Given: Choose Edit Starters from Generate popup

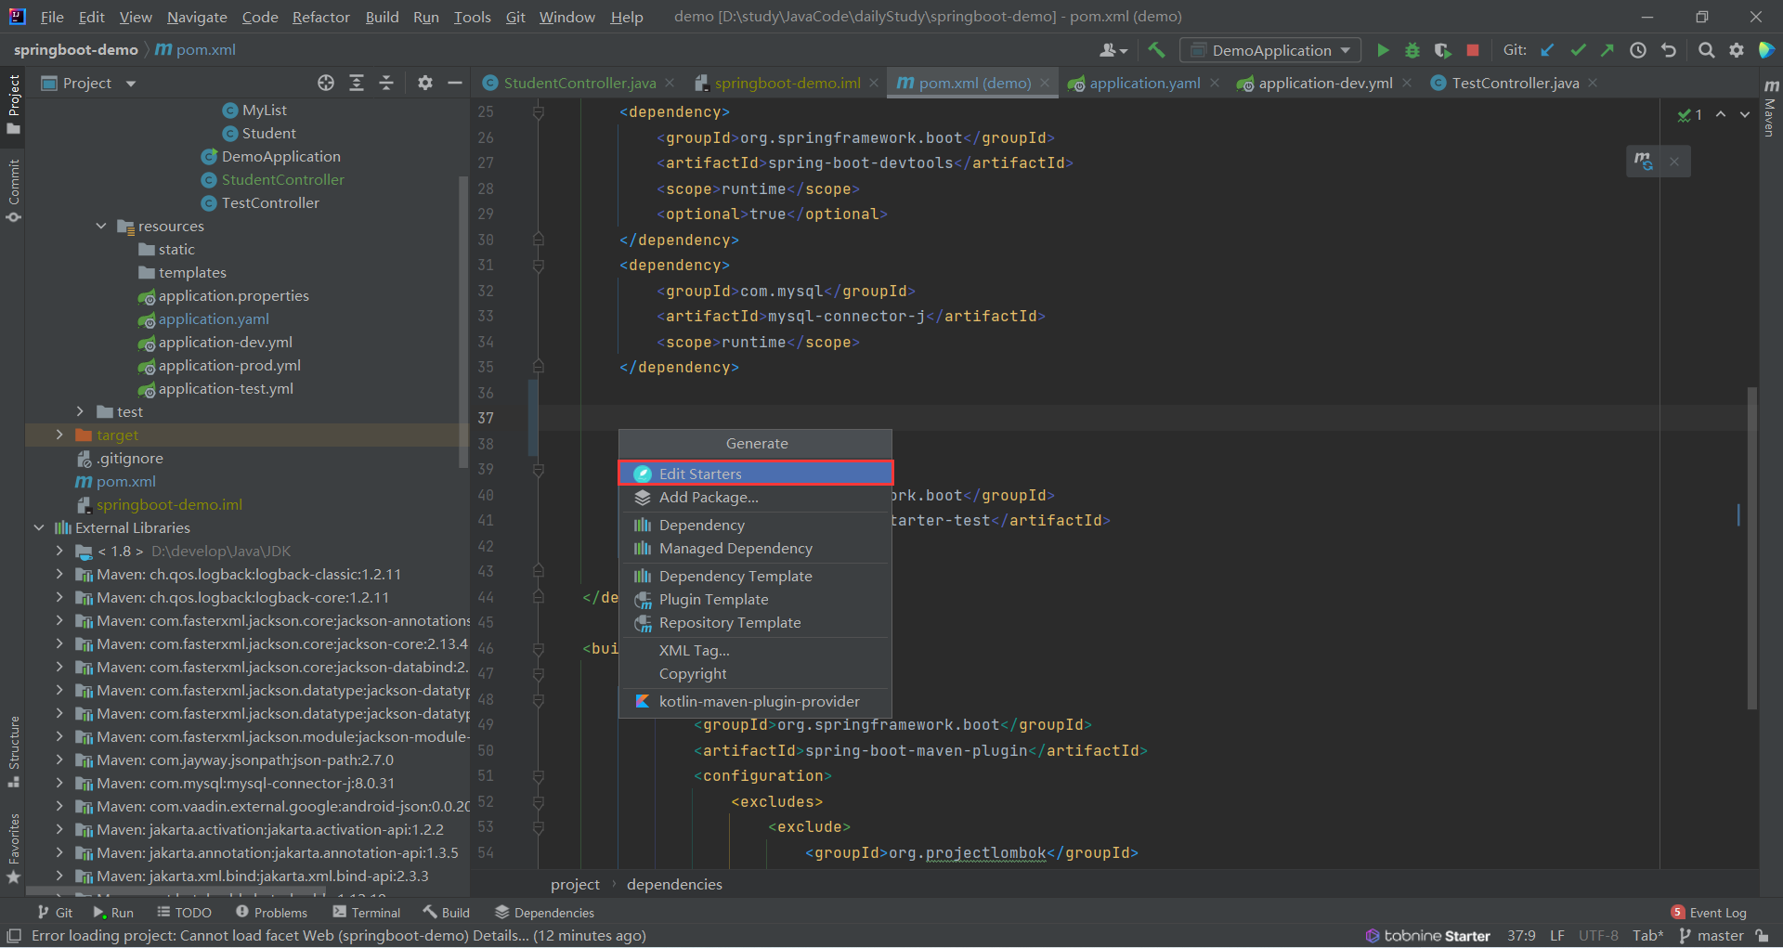Looking at the screenshot, I should (x=756, y=474).
